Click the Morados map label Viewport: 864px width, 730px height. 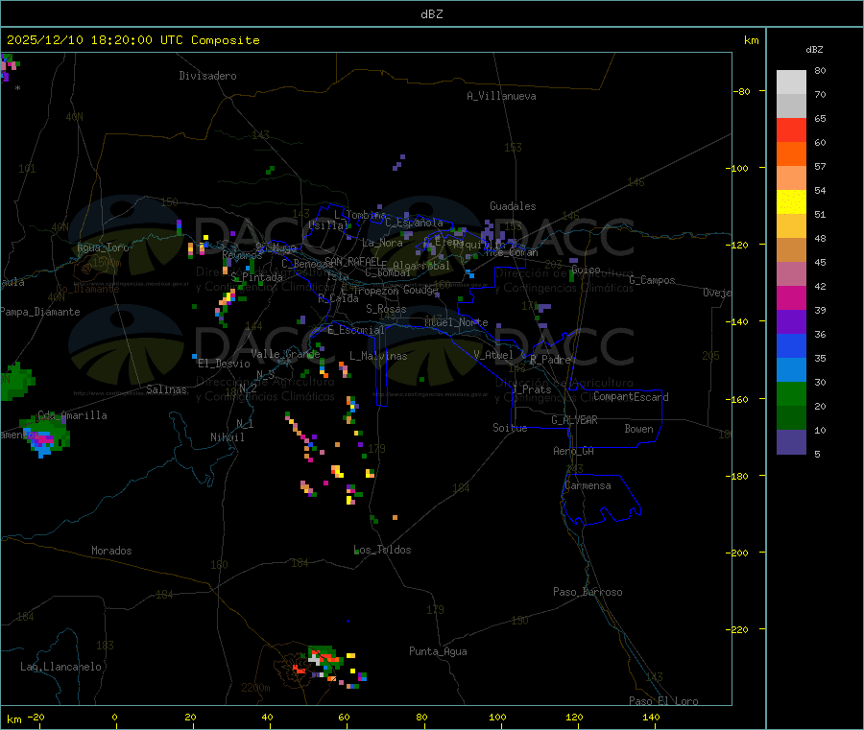pos(111,551)
